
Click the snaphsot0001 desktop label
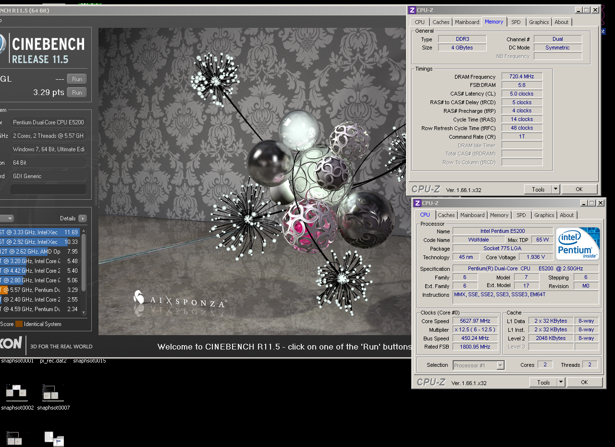(17, 361)
